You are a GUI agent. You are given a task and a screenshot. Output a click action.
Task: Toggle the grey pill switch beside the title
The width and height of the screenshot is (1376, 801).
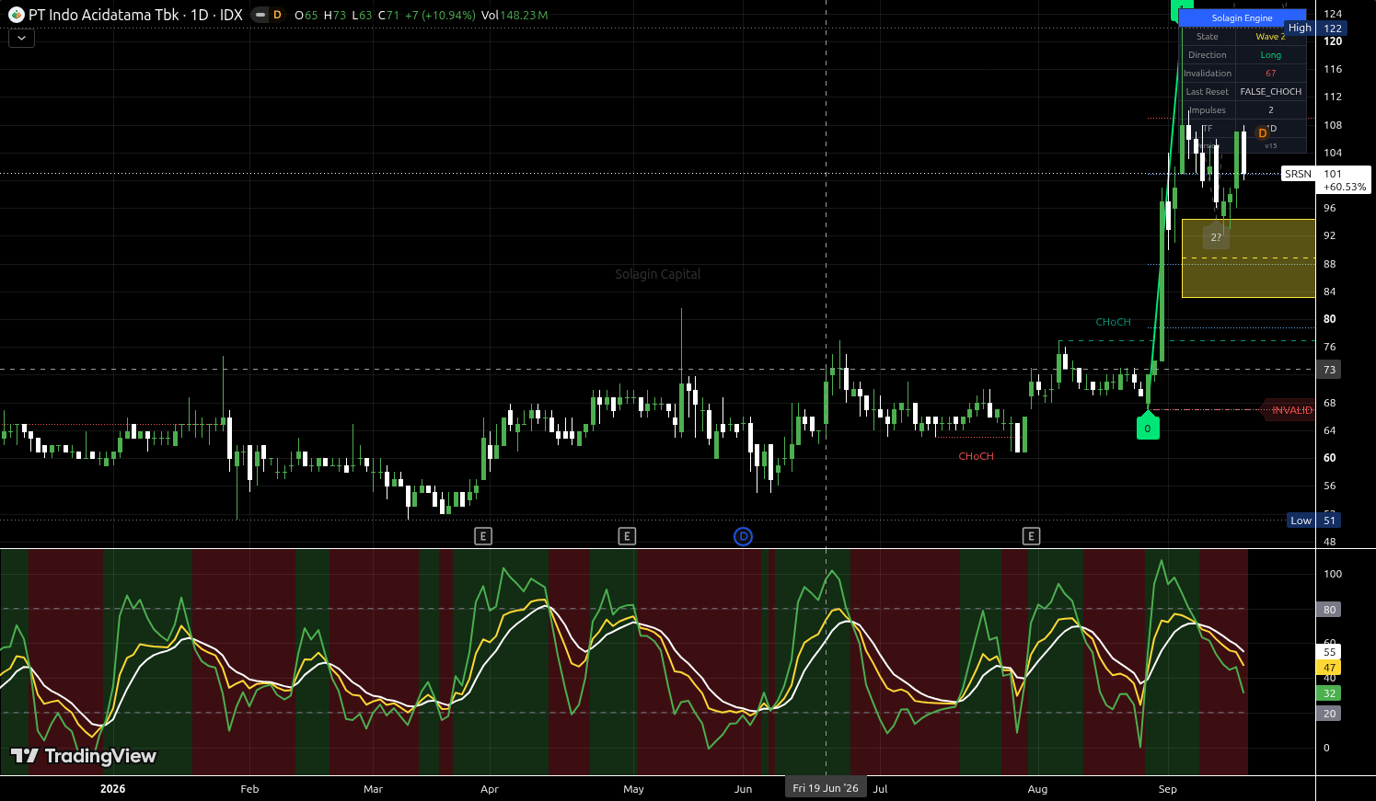(260, 15)
